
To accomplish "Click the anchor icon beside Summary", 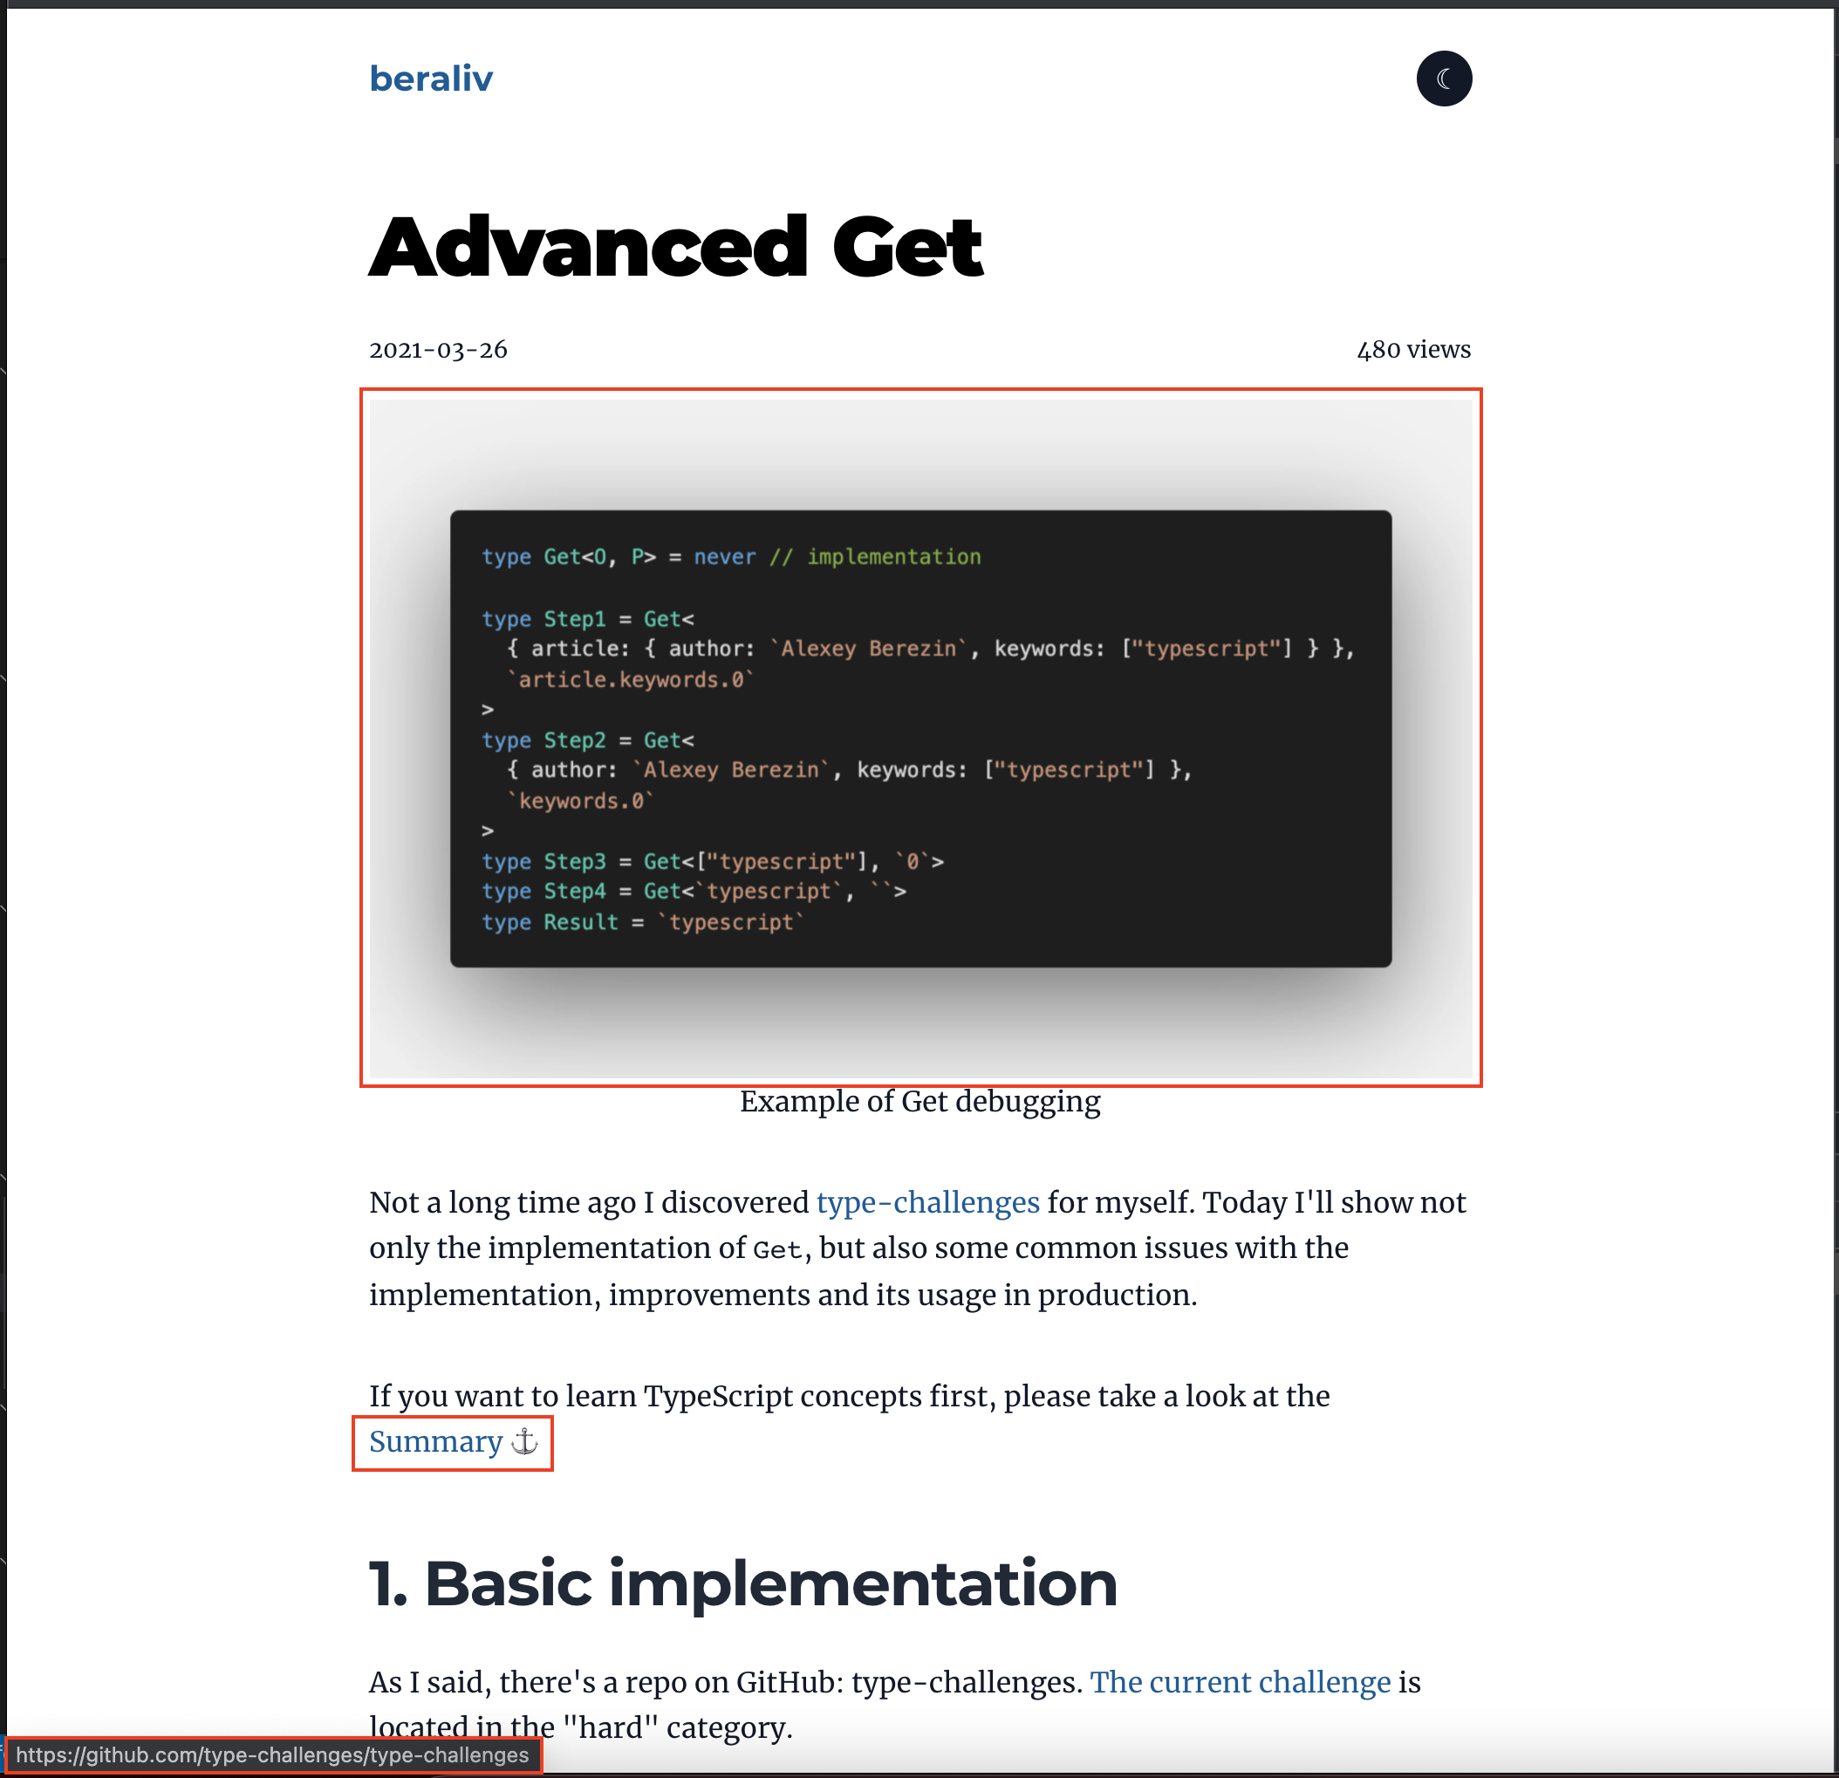I will pos(524,1441).
